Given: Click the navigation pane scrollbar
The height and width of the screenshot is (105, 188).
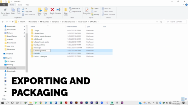Looking at the screenshot, I should (27, 52).
